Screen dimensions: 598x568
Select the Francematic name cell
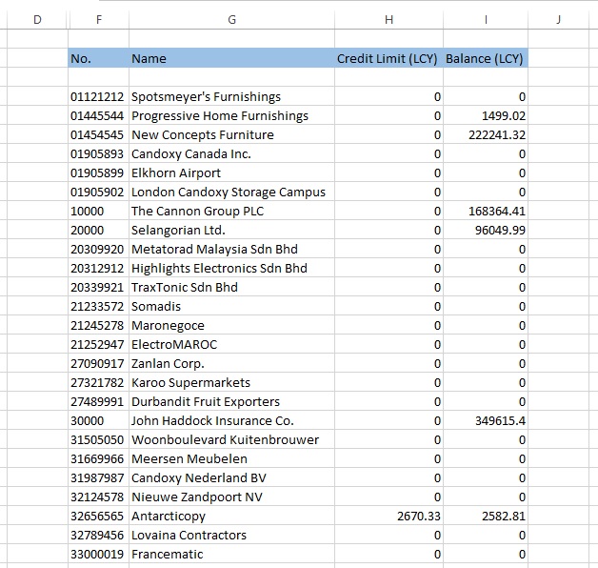coord(232,555)
